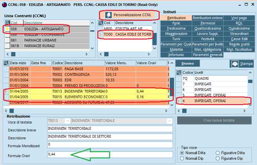Image resolution: width=257 pixels, height=165 pixels.
Task: Click the application logo in title bar
Action: (4, 4)
